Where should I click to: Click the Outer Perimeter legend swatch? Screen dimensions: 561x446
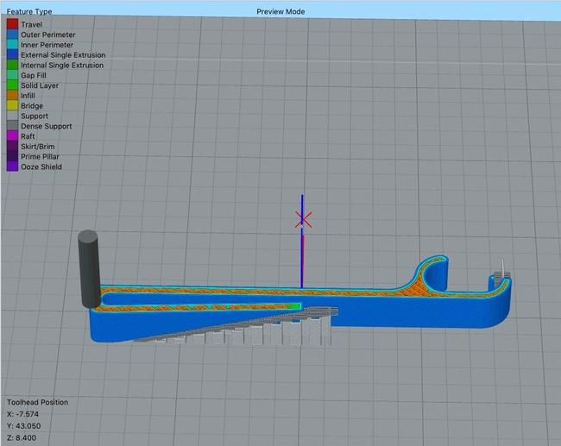click(x=12, y=35)
